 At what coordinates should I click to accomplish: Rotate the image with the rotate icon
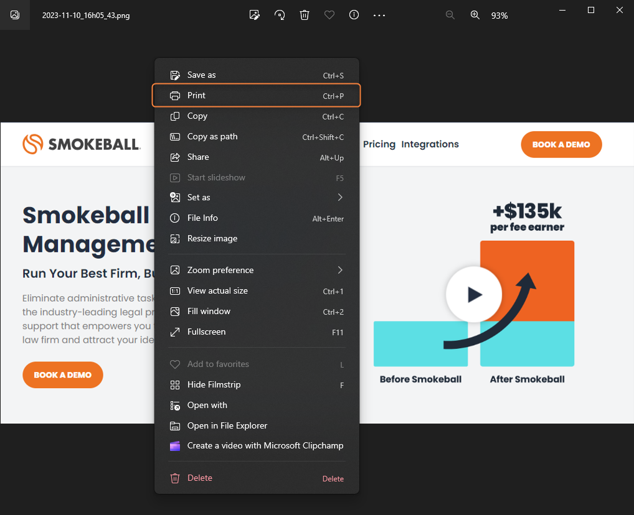tap(280, 15)
